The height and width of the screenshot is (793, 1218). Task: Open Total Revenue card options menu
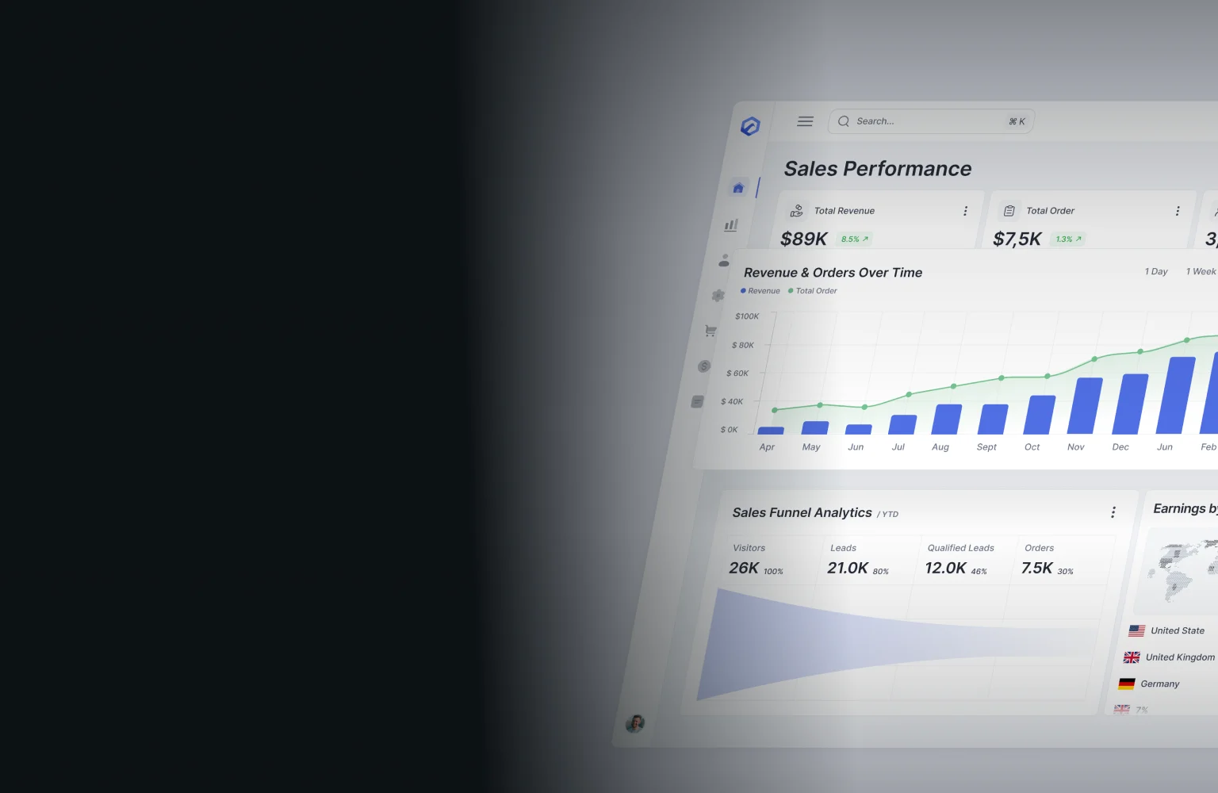[x=965, y=211]
